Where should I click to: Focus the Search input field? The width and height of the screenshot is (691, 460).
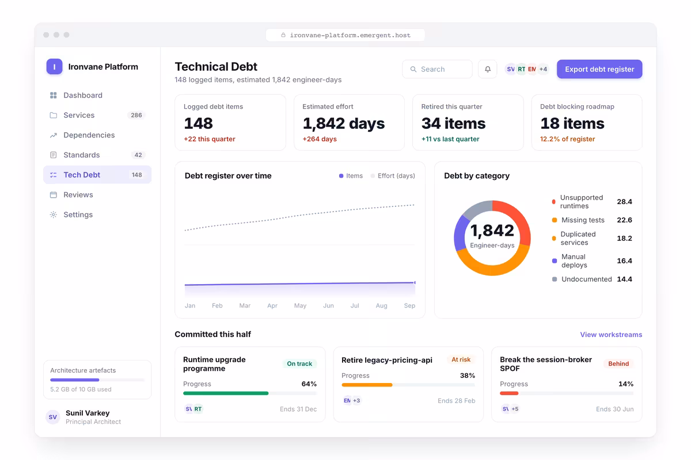point(437,69)
